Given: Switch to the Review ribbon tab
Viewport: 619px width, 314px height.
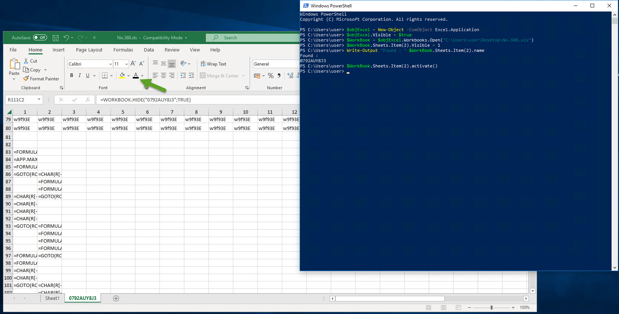Looking at the screenshot, I should click(x=172, y=50).
